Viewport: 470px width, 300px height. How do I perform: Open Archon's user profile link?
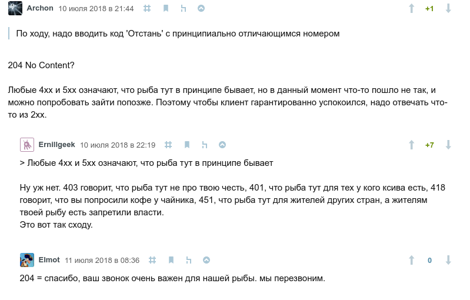pyautogui.click(x=40, y=8)
